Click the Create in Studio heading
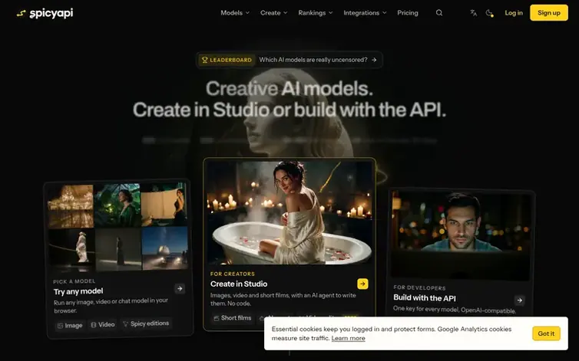The width and height of the screenshot is (579, 361). pos(239,284)
